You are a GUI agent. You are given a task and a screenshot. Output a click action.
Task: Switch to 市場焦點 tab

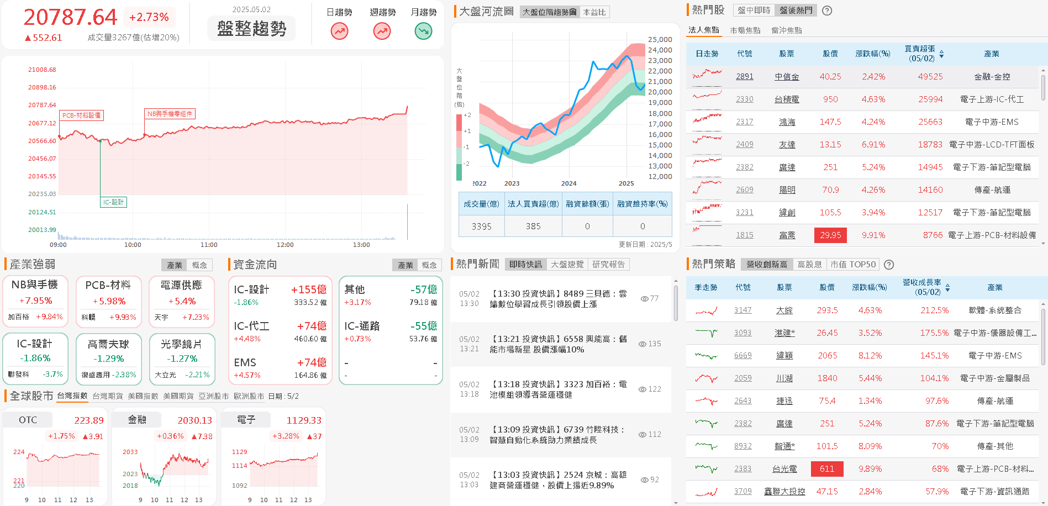pos(745,30)
